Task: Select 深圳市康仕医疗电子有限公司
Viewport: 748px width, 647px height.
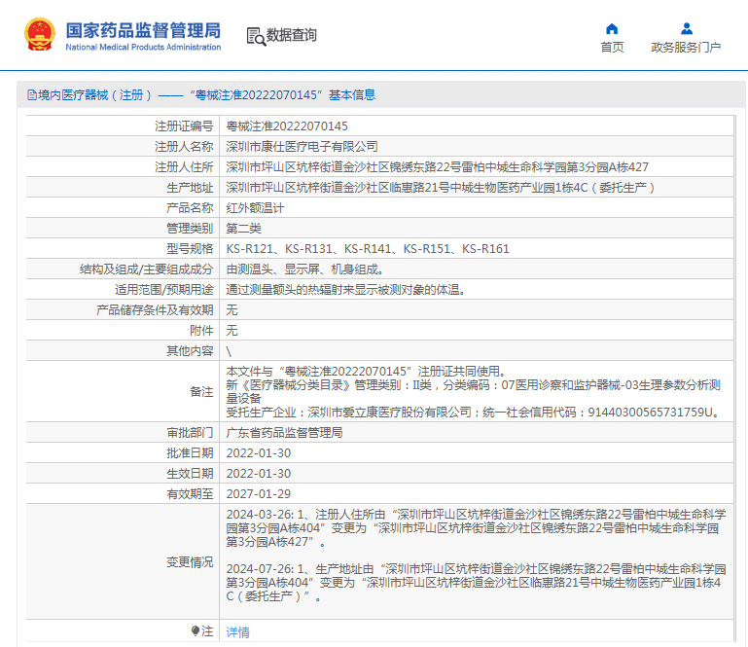Action: click(x=302, y=147)
